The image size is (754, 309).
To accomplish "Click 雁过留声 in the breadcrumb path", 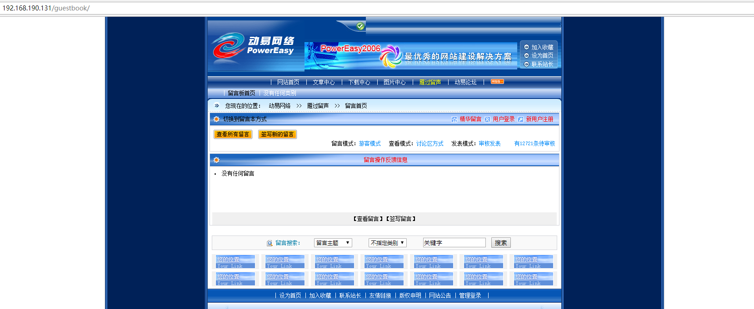I will click(318, 106).
